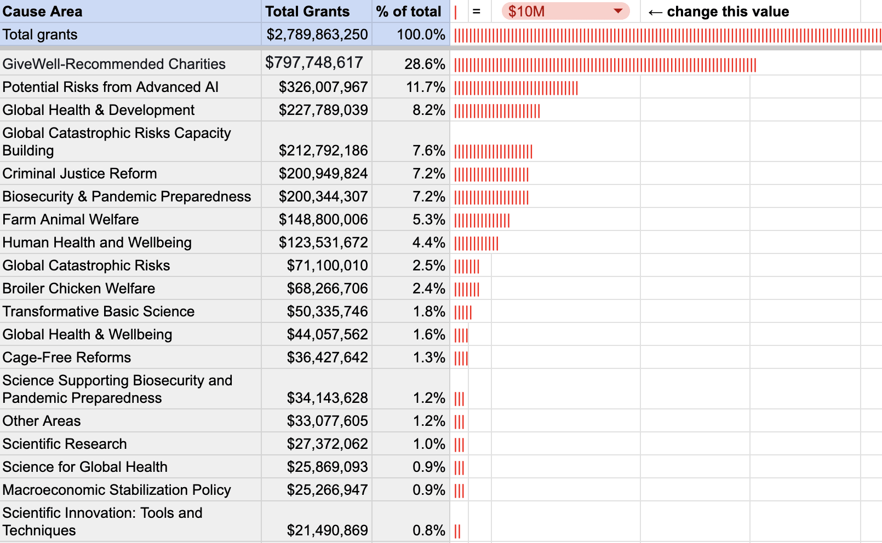The image size is (882, 543).
Task: Select the $44,057,562 cell
Action: pyautogui.click(x=317, y=334)
